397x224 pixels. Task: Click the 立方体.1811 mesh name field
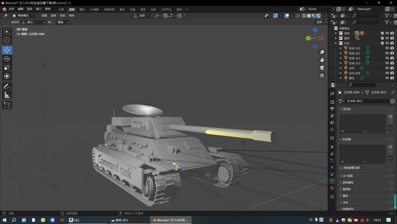click(367, 101)
